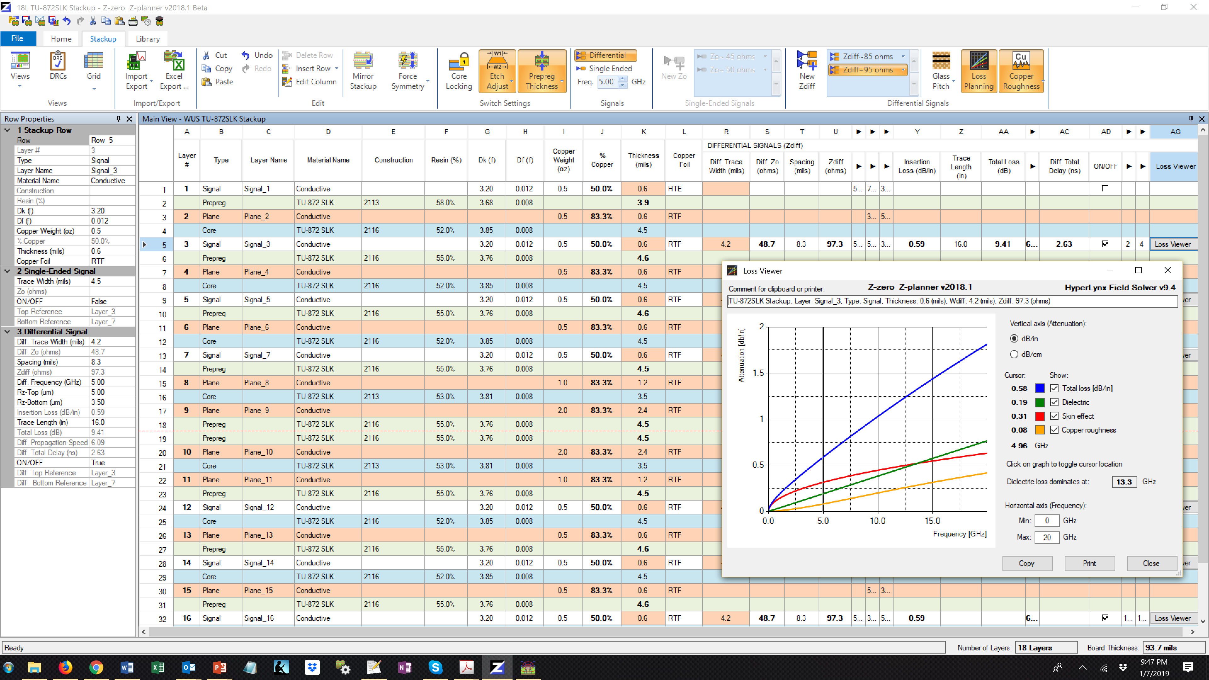The width and height of the screenshot is (1209, 680).
Task: Click the Max frequency input field
Action: click(x=1047, y=537)
